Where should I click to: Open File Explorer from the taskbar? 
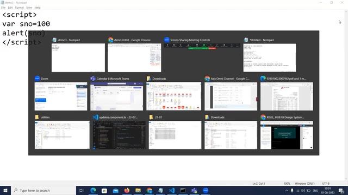(x=138, y=190)
